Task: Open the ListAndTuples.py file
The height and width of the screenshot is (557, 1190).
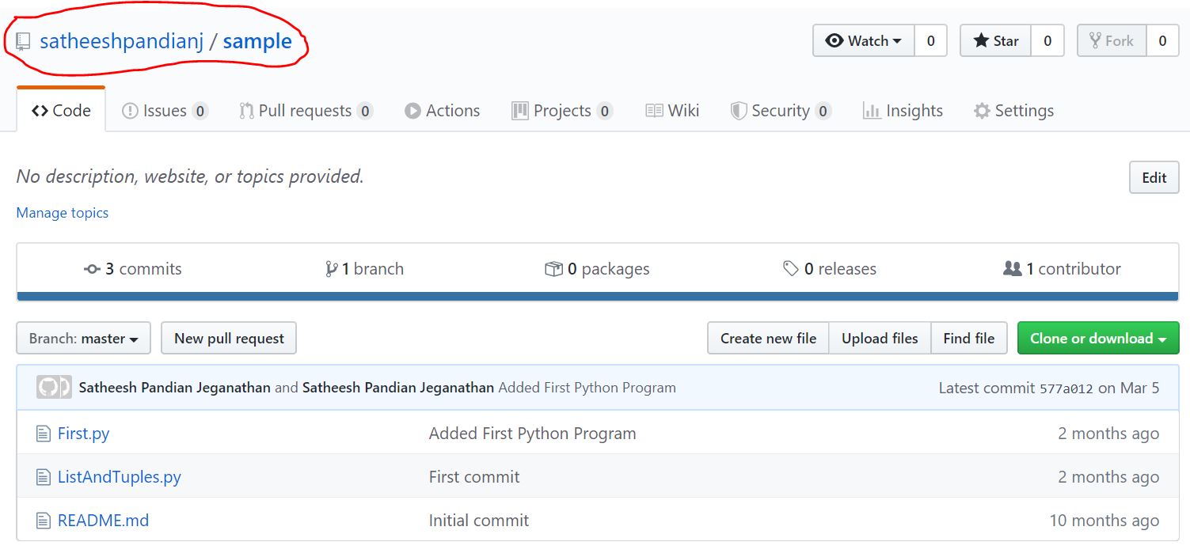Action: coord(120,477)
